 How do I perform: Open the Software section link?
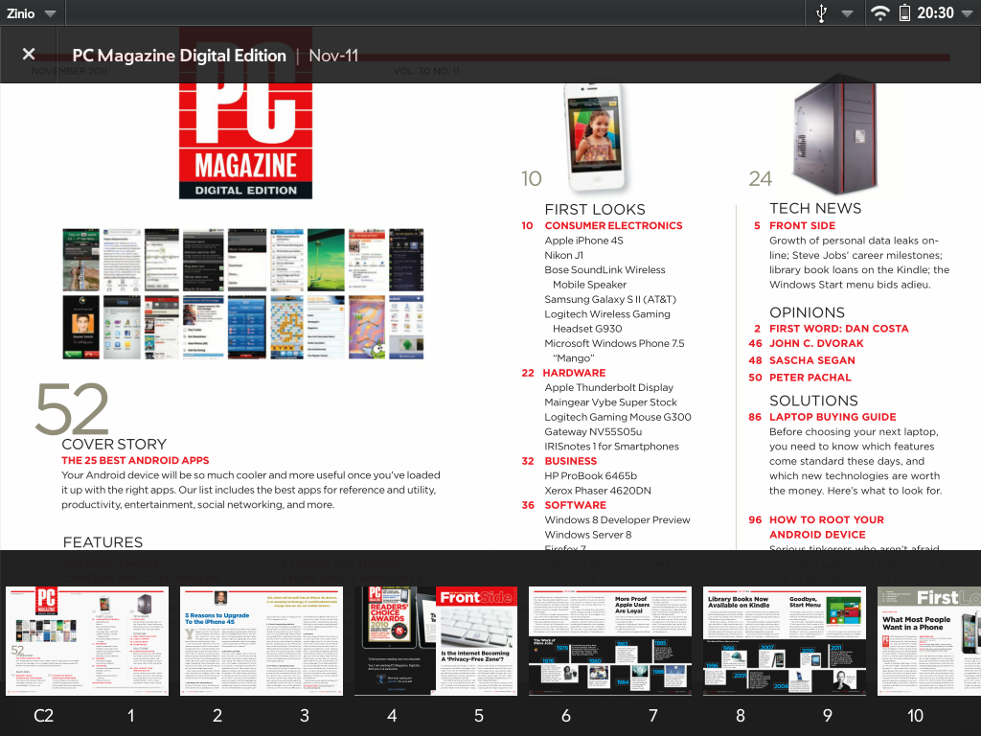575,505
